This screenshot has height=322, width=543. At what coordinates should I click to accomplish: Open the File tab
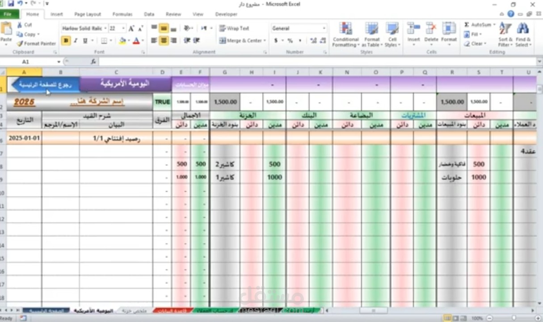8,14
